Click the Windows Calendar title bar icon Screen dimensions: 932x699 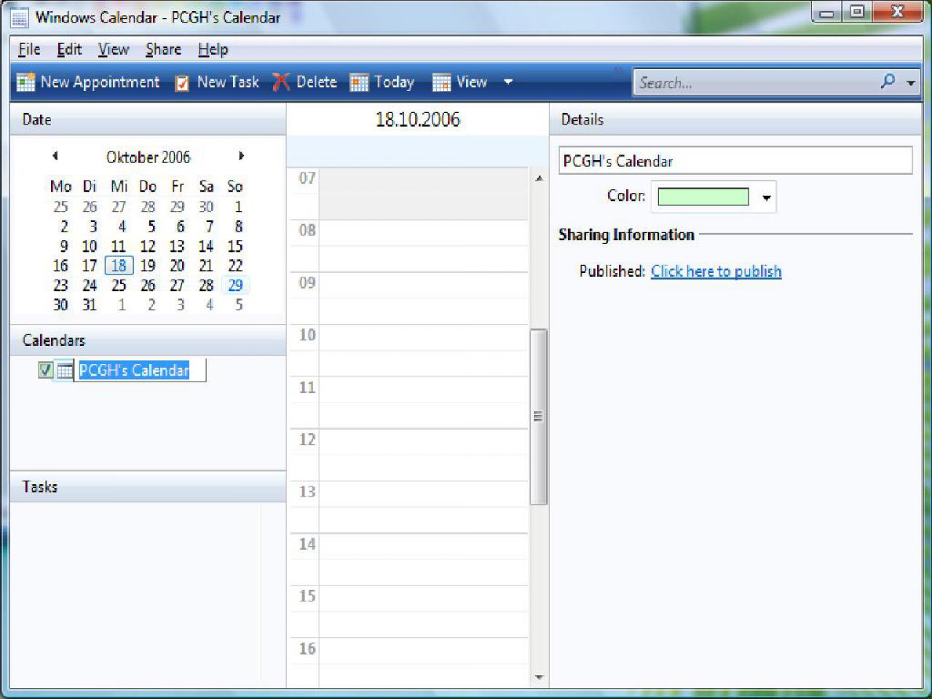pos(20,17)
